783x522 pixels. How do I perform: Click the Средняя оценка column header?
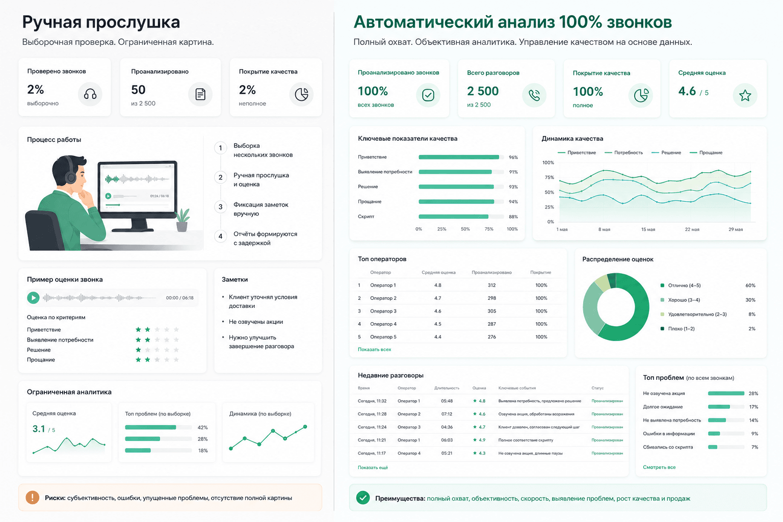438,272
